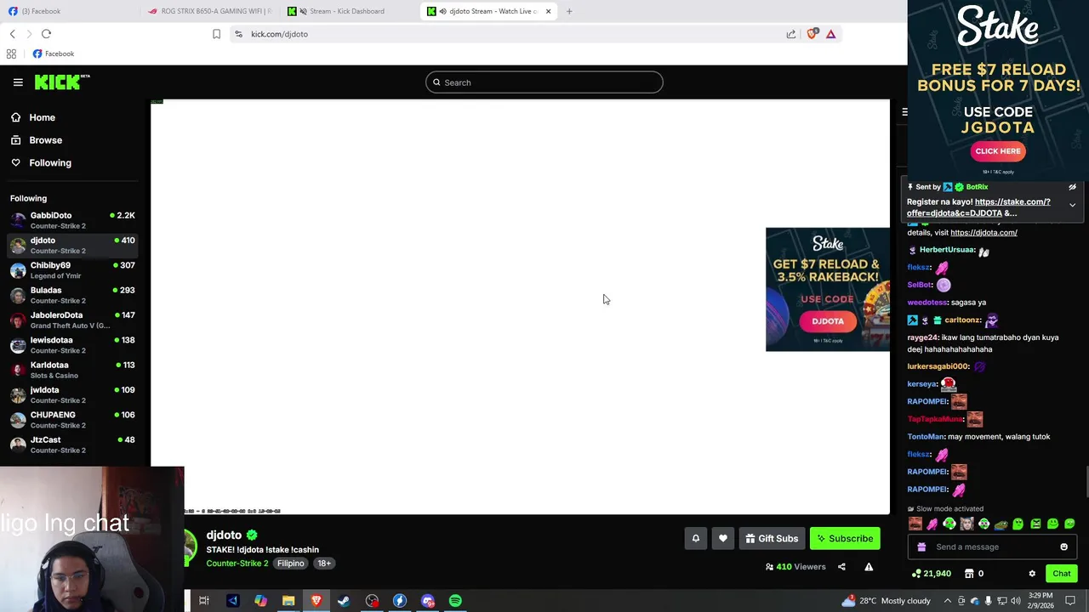Click the Send a message input
1089x612 pixels.
coord(992,547)
